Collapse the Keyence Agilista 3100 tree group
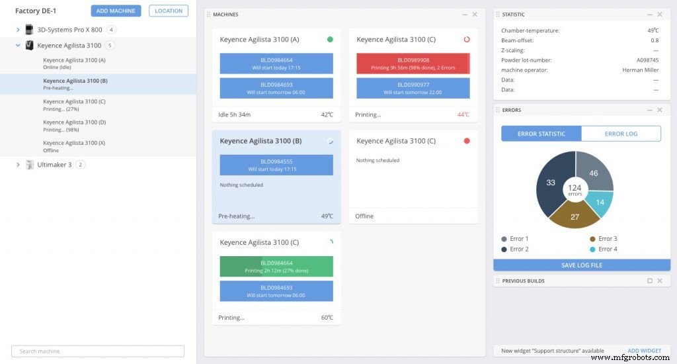677x364 pixels. tap(18, 46)
